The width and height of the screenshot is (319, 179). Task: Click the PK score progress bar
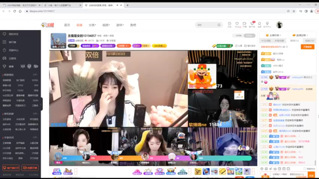153,158
